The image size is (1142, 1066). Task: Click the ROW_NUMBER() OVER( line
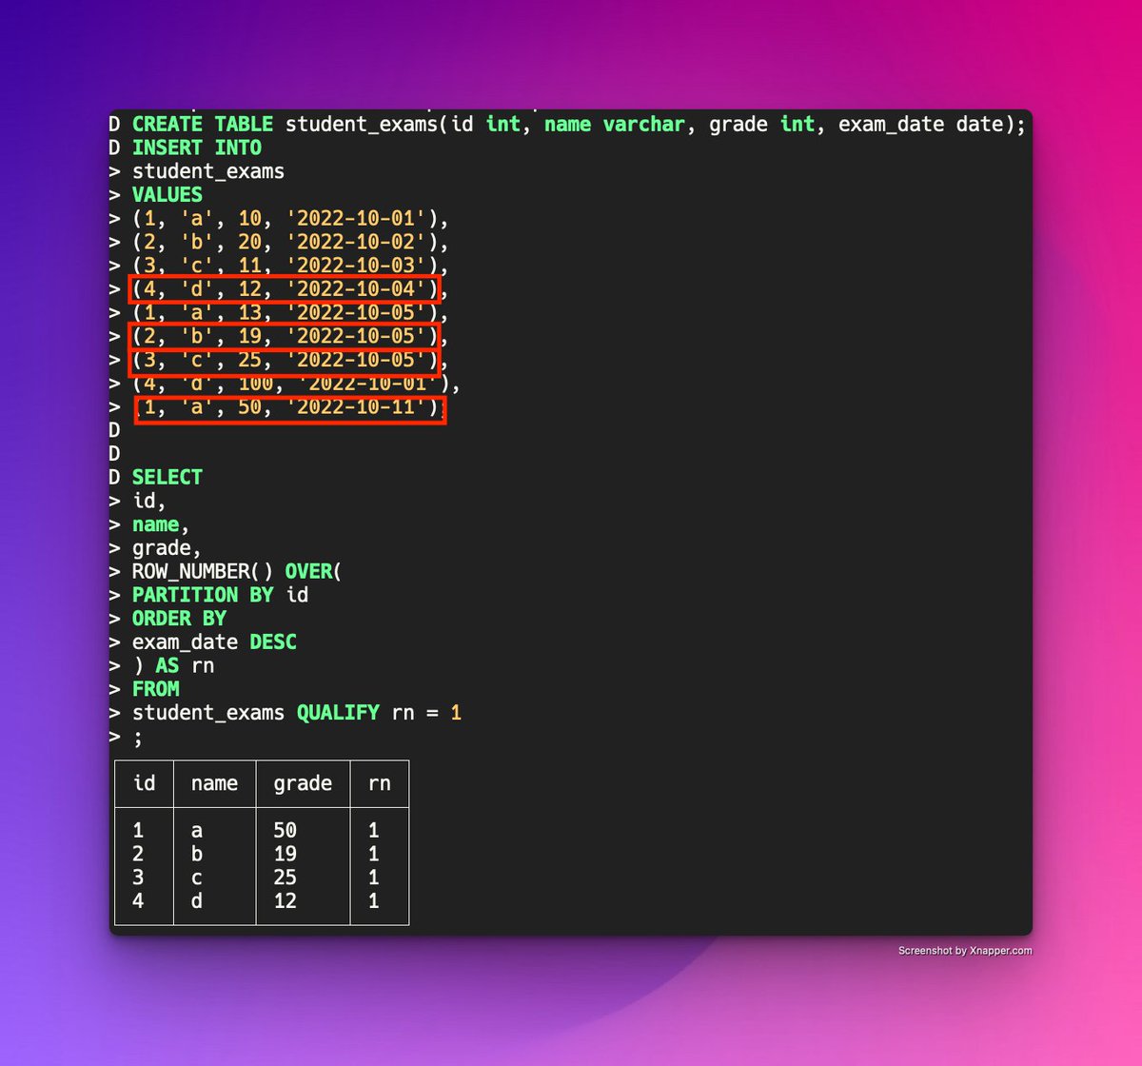(x=238, y=572)
